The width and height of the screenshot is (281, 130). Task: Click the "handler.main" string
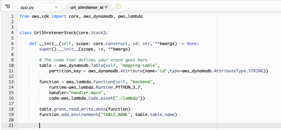pyautogui.click(x=86, y=93)
